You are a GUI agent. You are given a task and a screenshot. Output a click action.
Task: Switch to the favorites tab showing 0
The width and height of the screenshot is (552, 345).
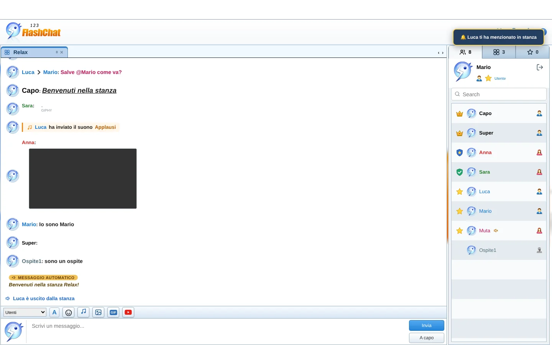[x=532, y=52]
